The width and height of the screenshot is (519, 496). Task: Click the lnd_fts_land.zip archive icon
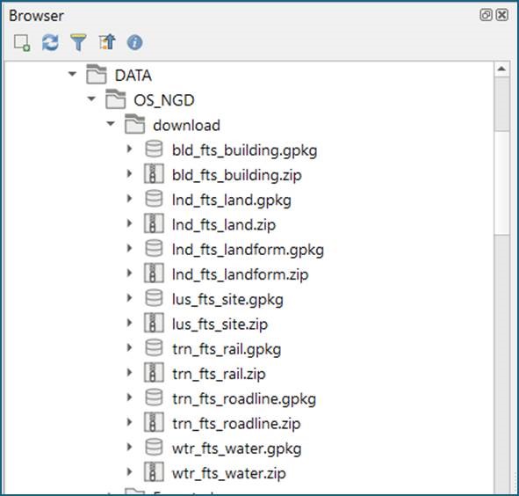point(154,223)
